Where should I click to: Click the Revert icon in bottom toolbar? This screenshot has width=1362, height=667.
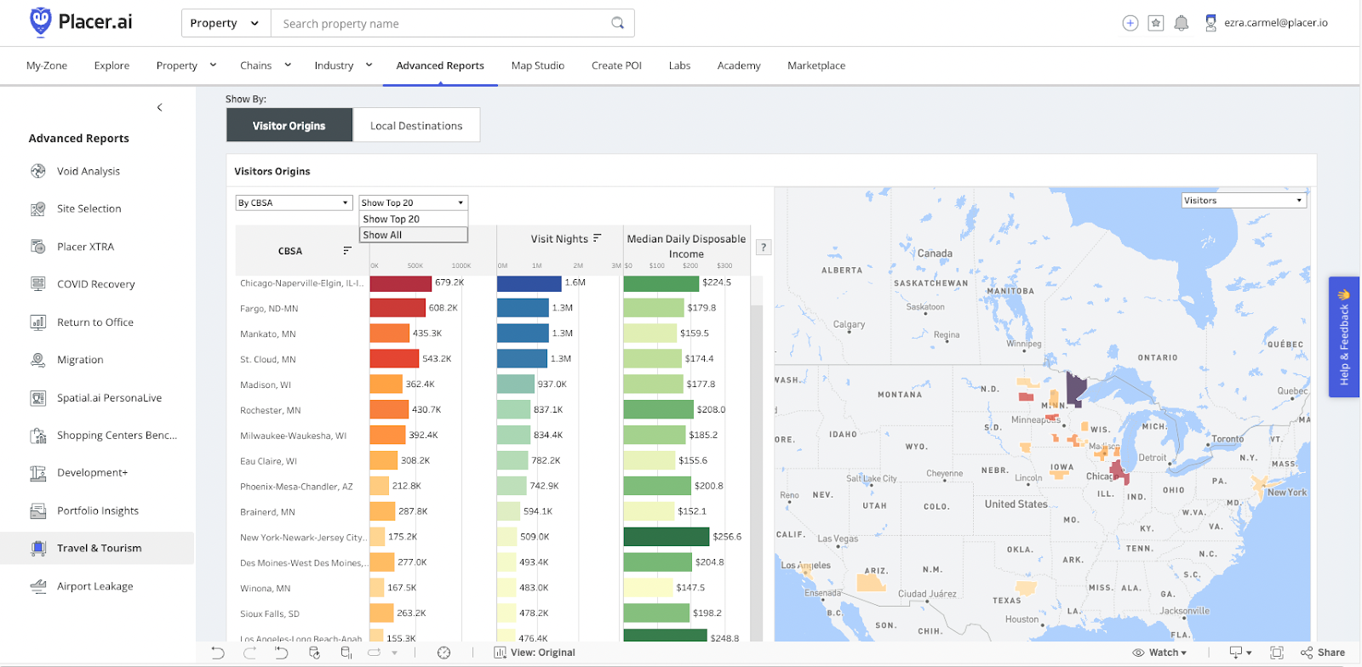coord(282,653)
